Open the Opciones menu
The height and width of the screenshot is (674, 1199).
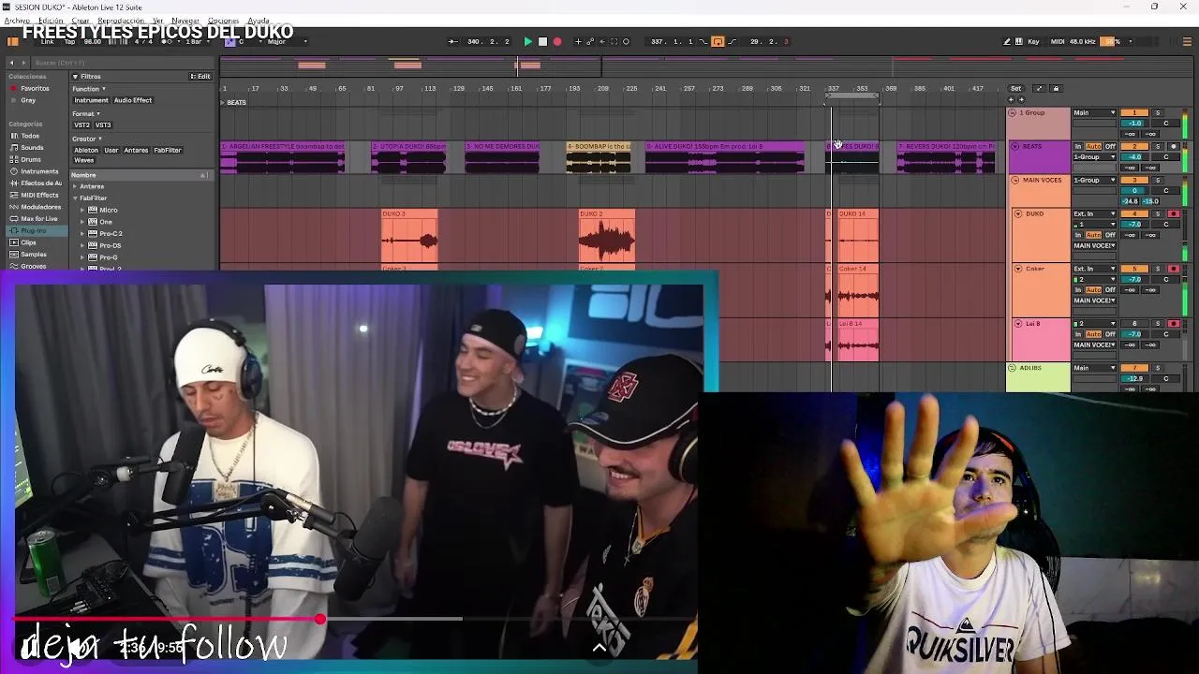coord(223,21)
